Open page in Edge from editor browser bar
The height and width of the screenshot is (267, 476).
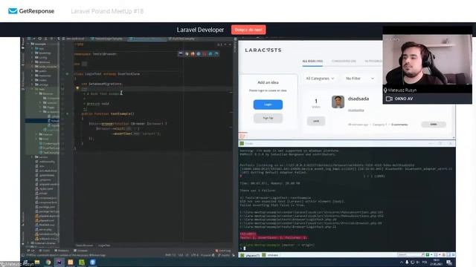point(216,54)
